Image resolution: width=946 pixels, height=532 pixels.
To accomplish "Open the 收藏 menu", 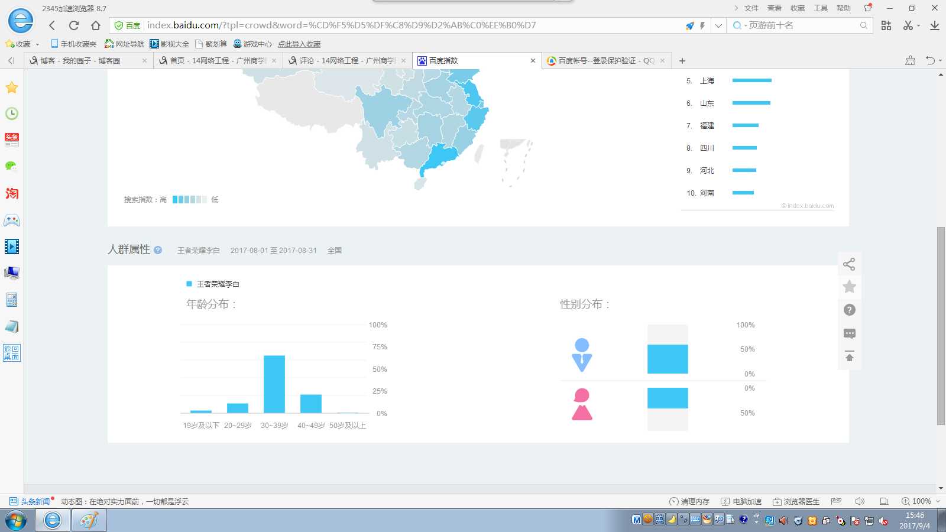I will click(798, 8).
